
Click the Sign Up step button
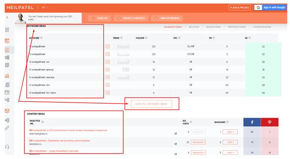(99, 18)
